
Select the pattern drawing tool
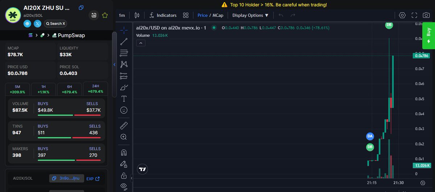click(x=124, y=64)
